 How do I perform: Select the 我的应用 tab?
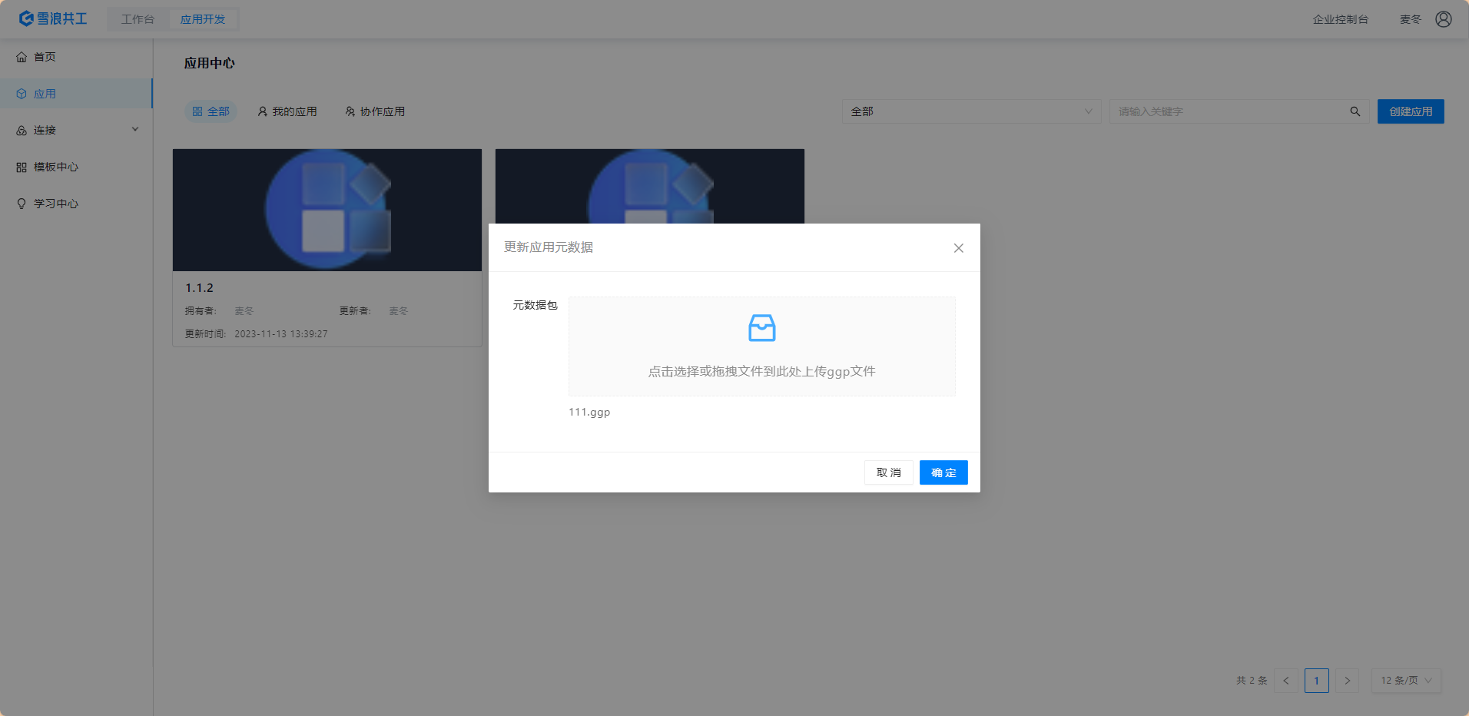pos(287,111)
